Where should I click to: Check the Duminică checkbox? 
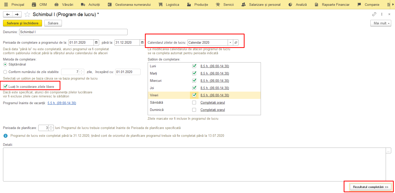194,110
